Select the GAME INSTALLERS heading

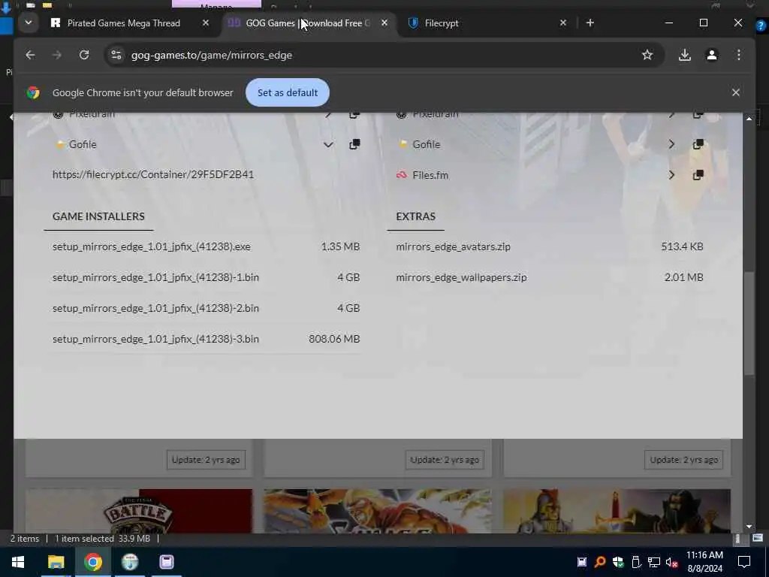click(98, 216)
